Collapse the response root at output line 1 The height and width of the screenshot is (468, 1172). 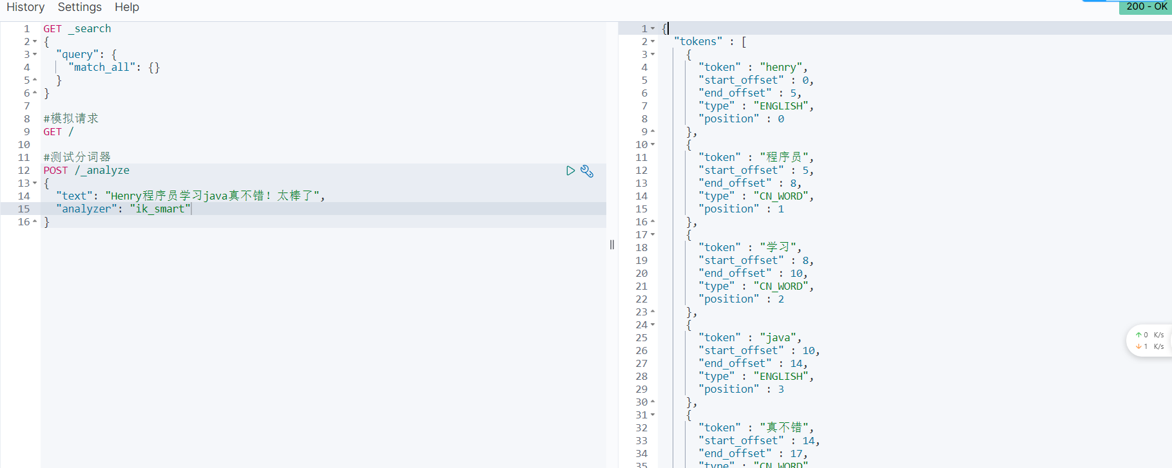pyautogui.click(x=653, y=29)
